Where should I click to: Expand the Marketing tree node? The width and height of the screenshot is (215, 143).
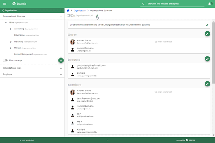click(11, 42)
